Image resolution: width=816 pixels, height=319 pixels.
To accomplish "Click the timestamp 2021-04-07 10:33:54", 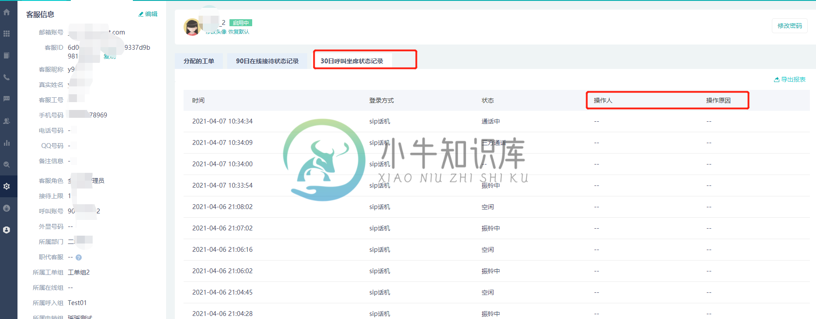I will [222, 185].
